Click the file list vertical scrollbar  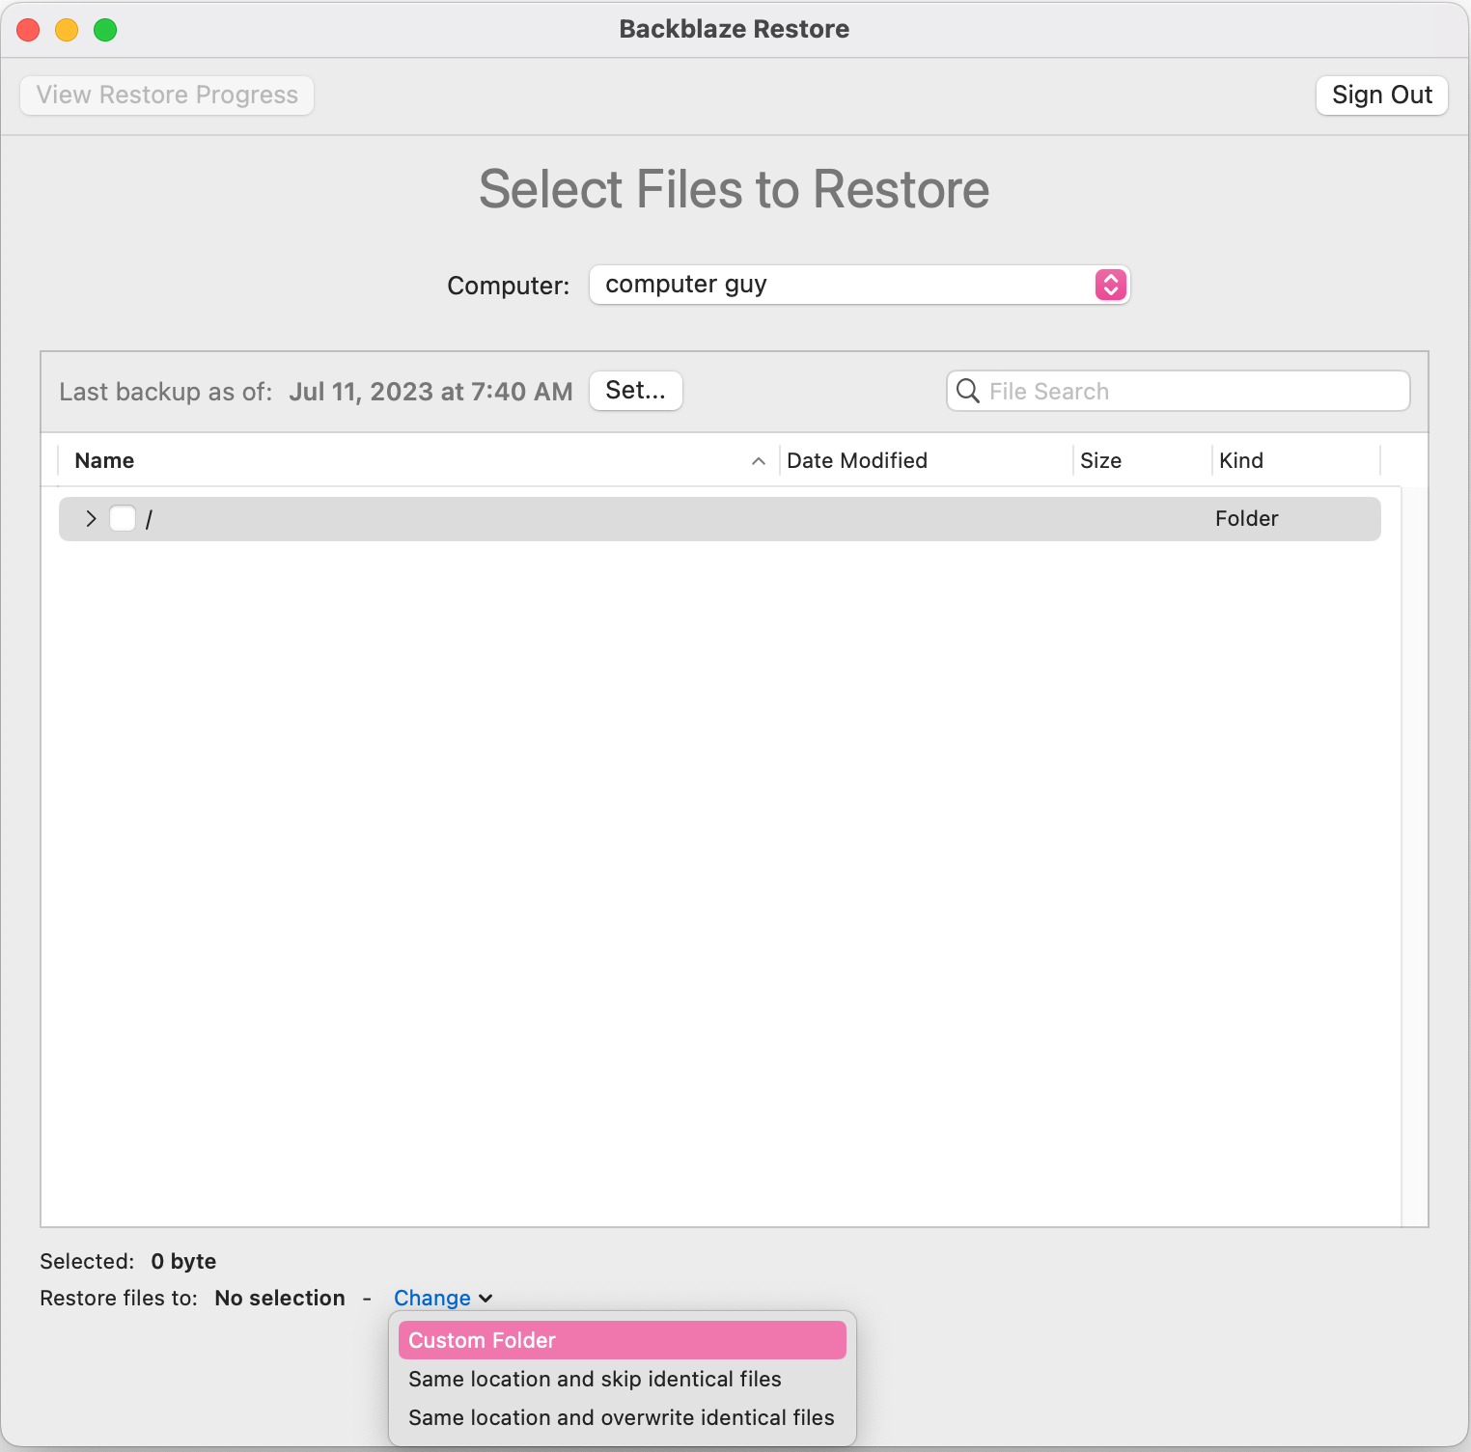tap(1414, 857)
